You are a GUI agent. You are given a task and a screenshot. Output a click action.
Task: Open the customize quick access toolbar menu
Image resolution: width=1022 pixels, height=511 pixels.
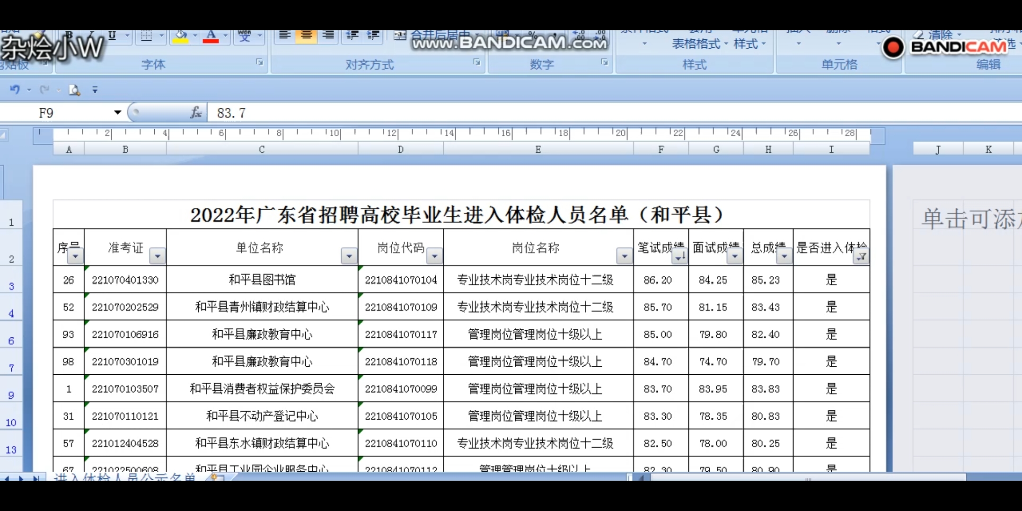[x=95, y=90]
